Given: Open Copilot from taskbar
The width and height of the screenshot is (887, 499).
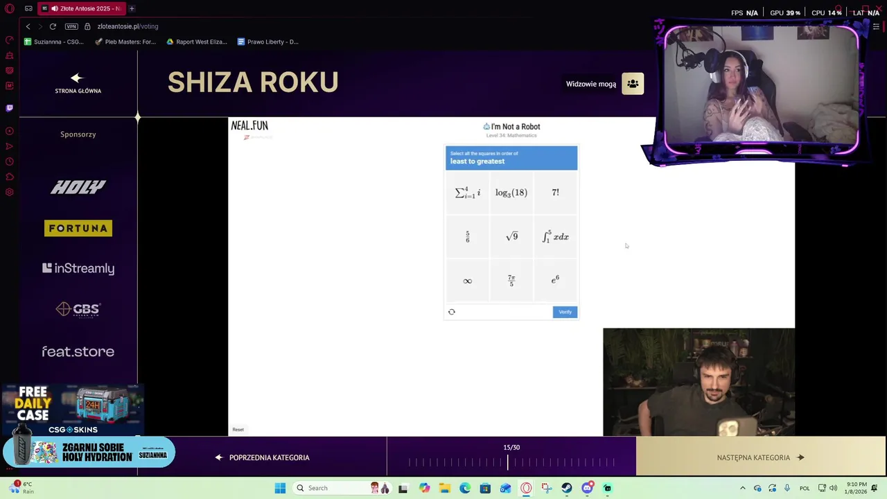Looking at the screenshot, I should pyautogui.click(x=424, y=488).
